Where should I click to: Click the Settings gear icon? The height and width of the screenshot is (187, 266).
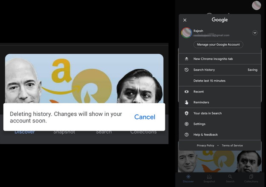(186, 124)
